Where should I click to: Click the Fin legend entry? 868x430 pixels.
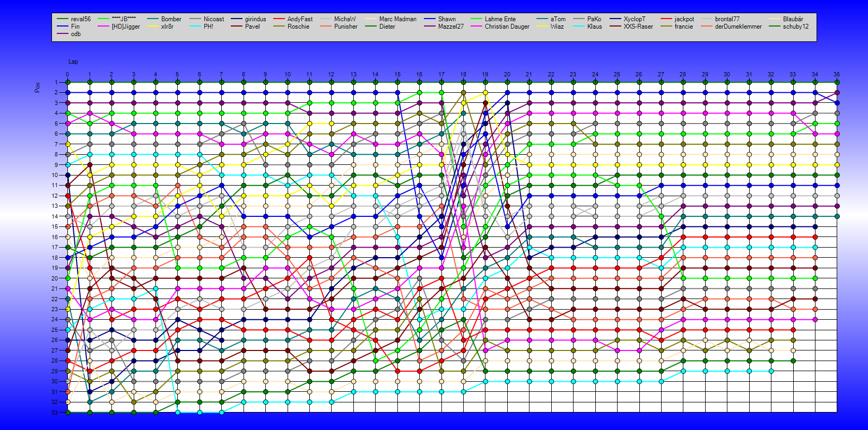tap(68, 27)
